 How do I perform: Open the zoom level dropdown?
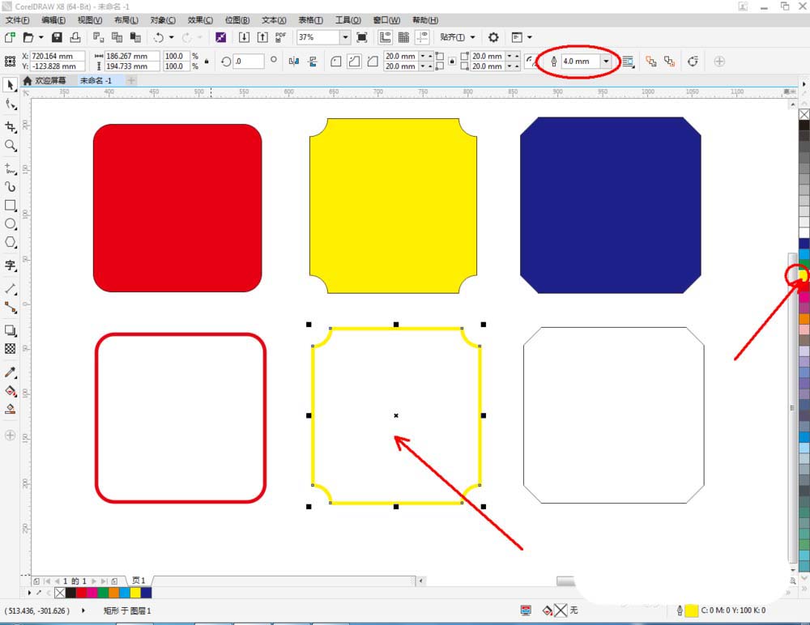pyautogui.click(x=345, y=37)
